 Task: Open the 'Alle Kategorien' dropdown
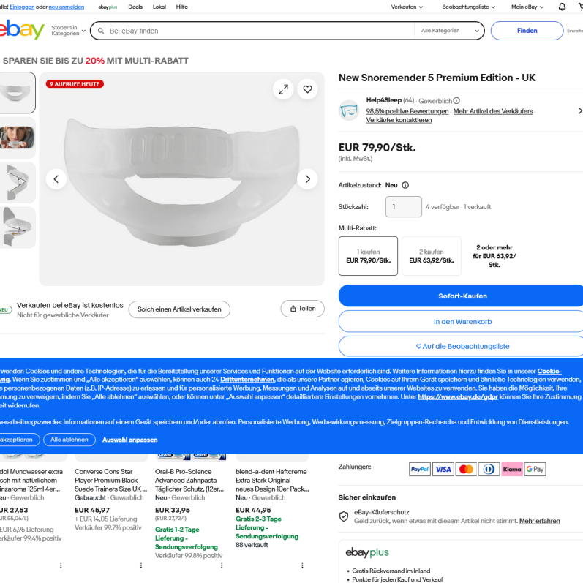(449, 31)
